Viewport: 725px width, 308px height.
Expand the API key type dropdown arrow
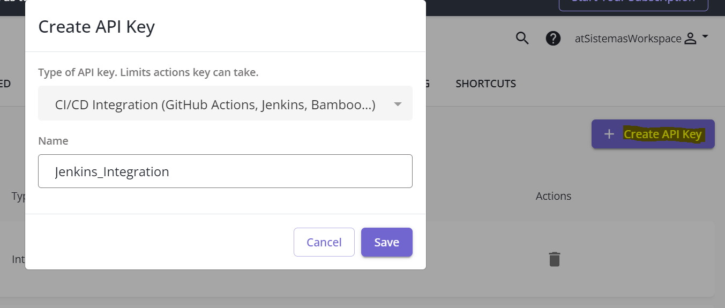click(x=398, y=104)
